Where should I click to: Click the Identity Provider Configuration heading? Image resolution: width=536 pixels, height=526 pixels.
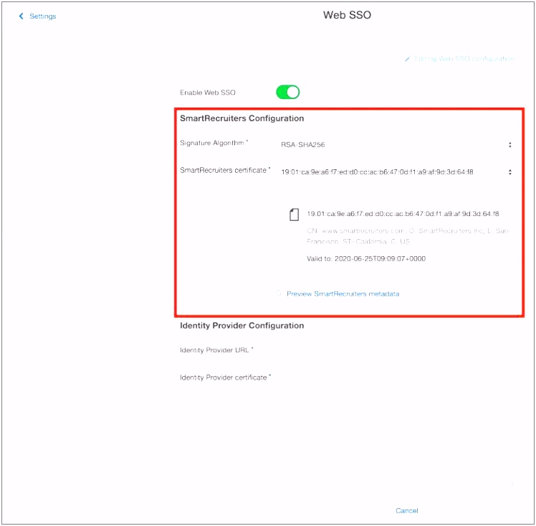[241, 326]
